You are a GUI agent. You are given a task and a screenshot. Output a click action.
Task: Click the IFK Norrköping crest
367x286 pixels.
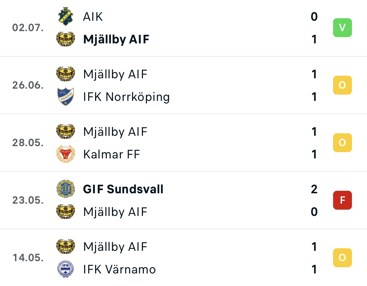click(x=66, y=97)
